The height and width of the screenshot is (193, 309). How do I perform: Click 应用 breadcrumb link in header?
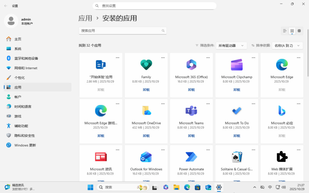pos(85,18)
